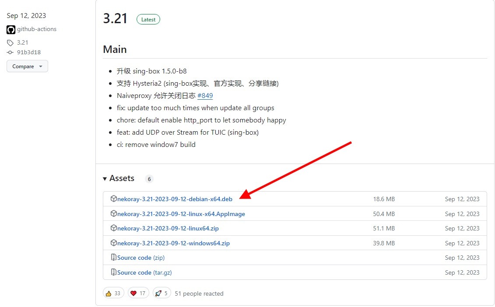Click the Sep 12, 2023 release date in sidebar

pos(26,16)
